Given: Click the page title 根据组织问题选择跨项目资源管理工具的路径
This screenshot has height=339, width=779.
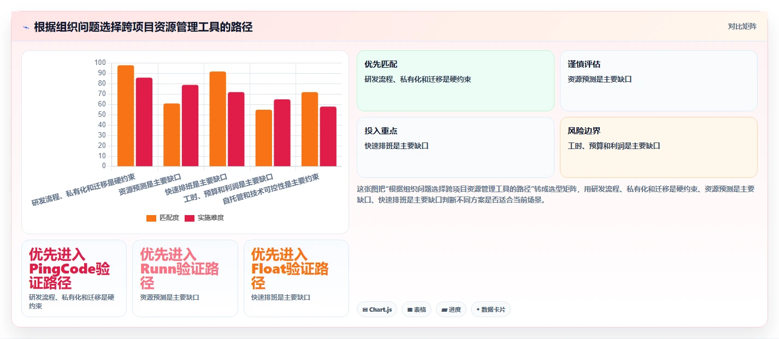Looking at the screenshot, I should pyautogui.click(x=143, y=27).
